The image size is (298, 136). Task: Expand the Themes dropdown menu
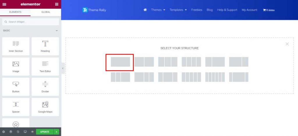point(158,10)
